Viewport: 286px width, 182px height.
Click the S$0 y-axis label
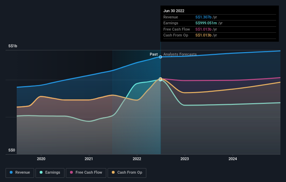click(x=12, y=150)
